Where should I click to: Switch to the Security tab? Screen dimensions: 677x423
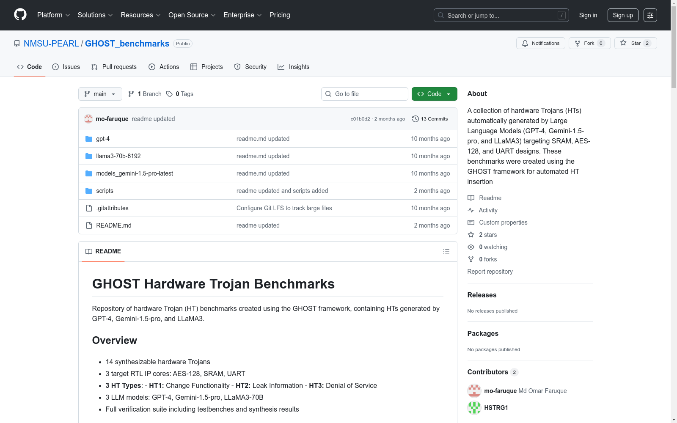pos(250,67)
